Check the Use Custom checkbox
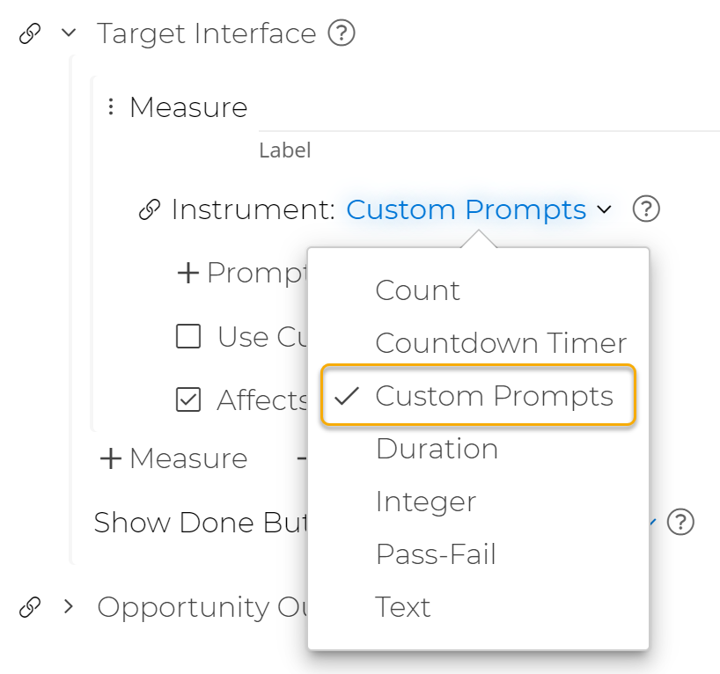 coord(188,336)
